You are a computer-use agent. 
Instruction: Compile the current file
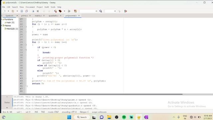[55, 11]
